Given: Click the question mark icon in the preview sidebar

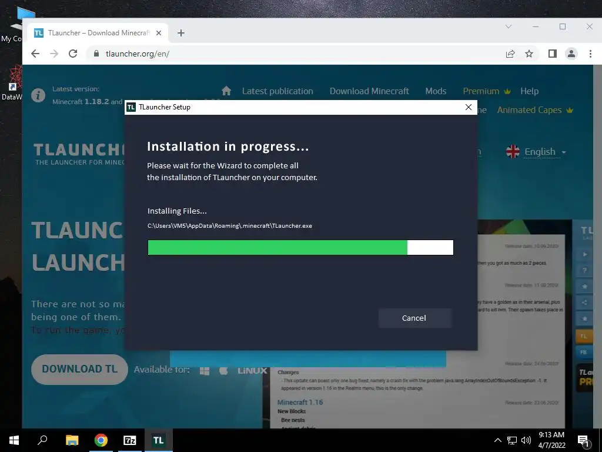Looking at the screenshot, I should 584,270.
